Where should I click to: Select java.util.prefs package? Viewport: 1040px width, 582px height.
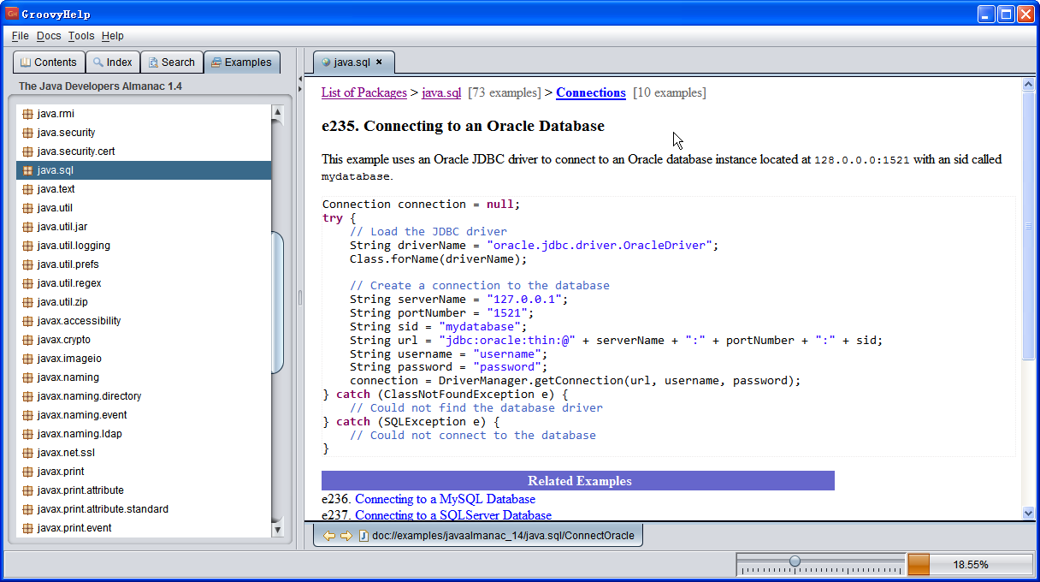tap(144, 264)
